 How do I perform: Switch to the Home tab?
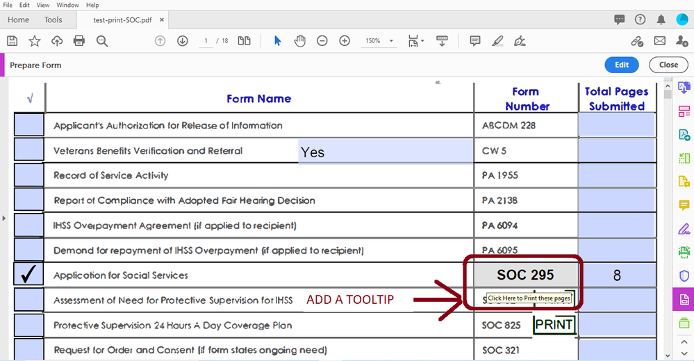click(18, 20)
